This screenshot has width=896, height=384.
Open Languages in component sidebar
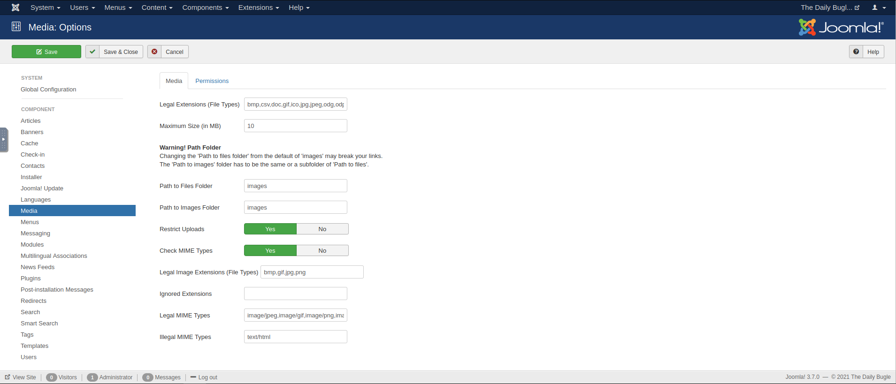pos(36,199)
